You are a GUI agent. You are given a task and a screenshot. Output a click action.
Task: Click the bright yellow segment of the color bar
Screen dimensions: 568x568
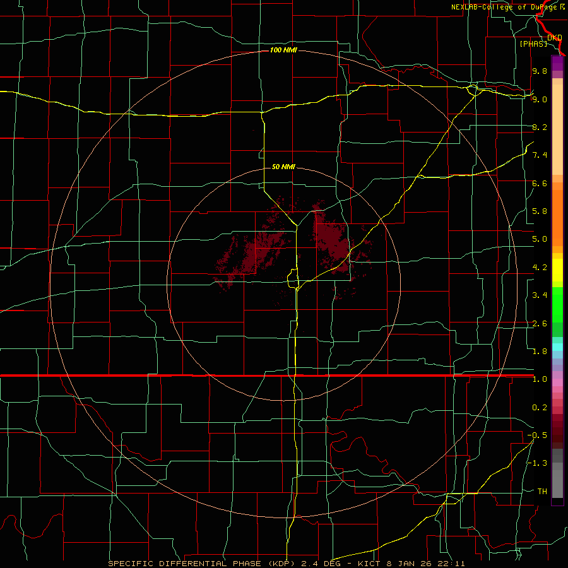[x=557, y=270]
